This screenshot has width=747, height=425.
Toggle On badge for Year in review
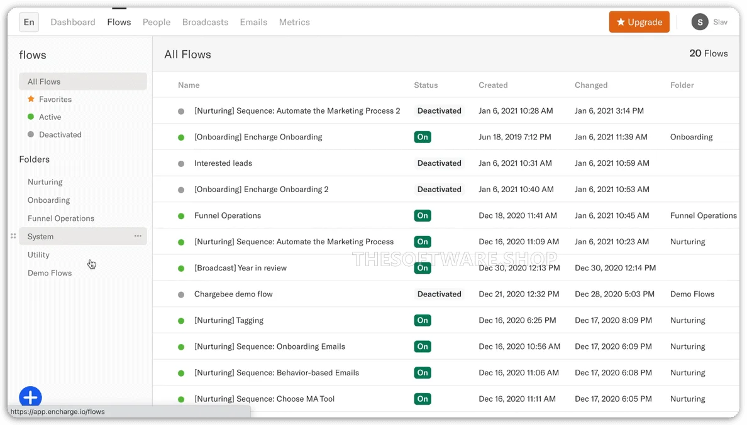coord(423,267)
